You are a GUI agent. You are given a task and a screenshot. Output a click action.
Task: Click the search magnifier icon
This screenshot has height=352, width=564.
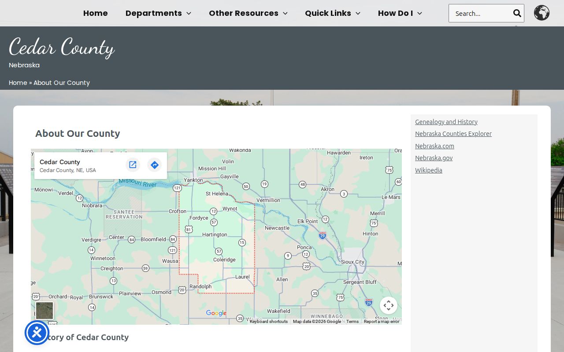tap(517, 13)
